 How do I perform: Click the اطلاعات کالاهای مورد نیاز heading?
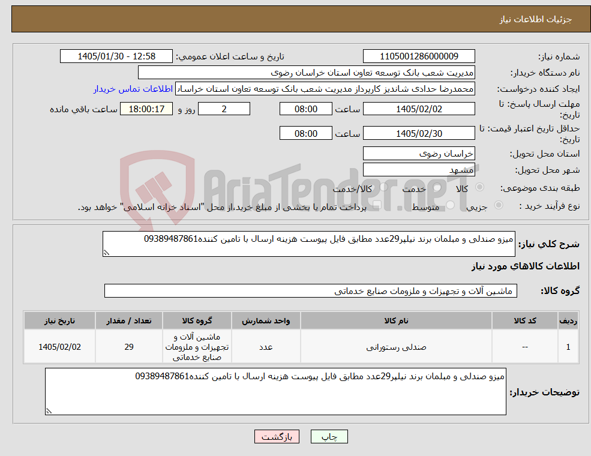tap(526, 266)
